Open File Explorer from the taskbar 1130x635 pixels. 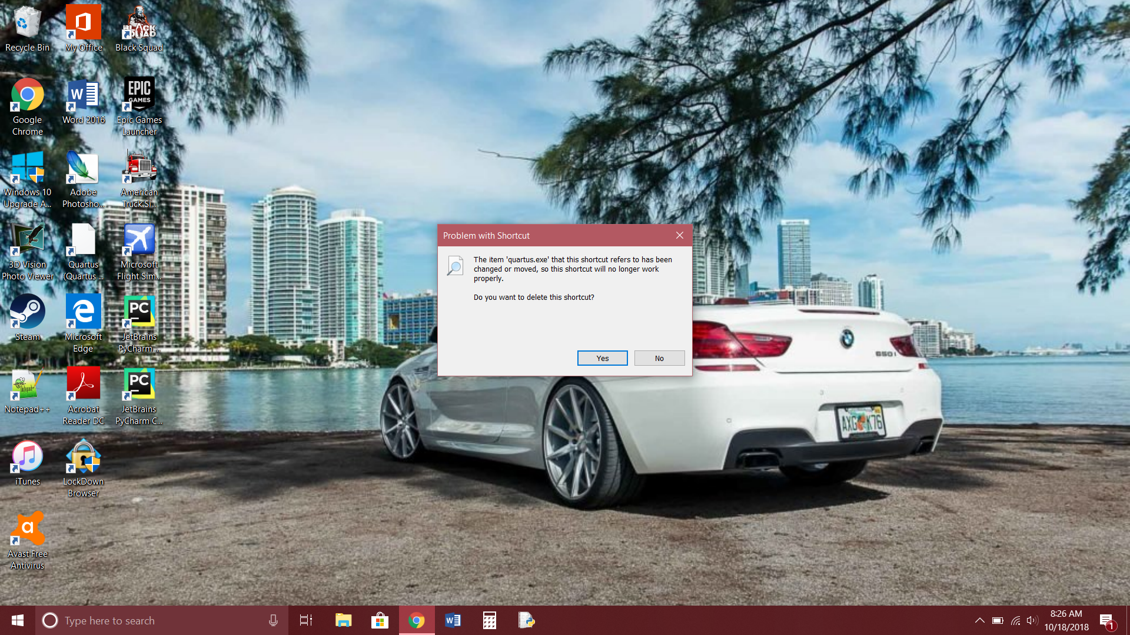(x=343, y=620)
